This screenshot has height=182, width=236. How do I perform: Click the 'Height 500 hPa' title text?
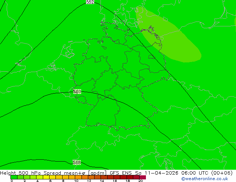20,173
